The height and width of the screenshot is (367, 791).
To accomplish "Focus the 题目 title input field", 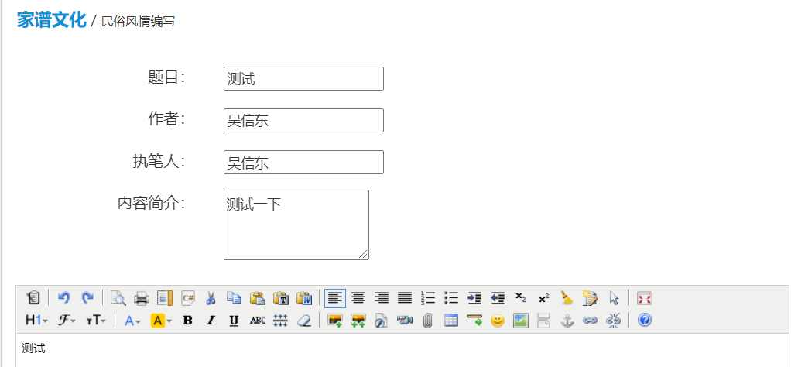I will click(303, 79).
